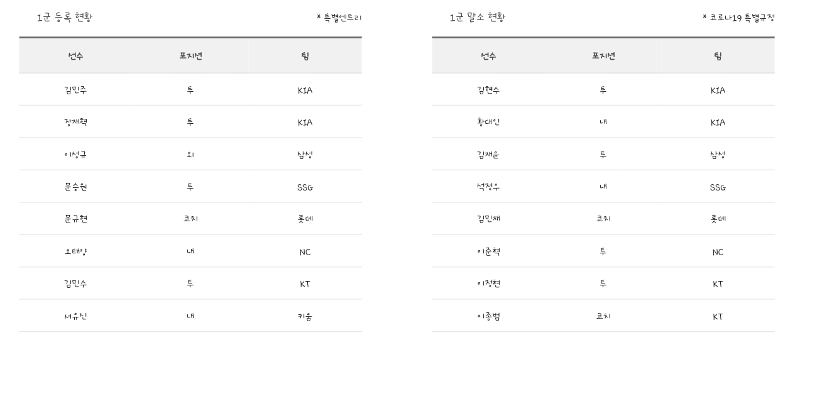The height and width of the screenshot is (396, 822).
Task: Click player name 이성규
Action: click(x=76, y=155)
